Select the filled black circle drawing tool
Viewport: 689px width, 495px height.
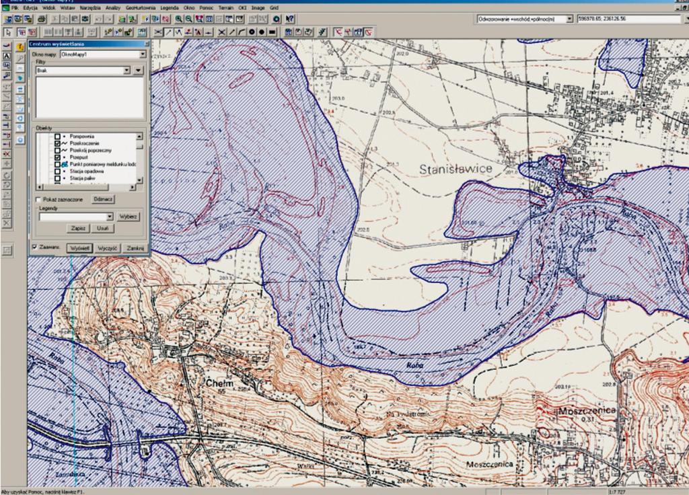[x=262, y=32]
